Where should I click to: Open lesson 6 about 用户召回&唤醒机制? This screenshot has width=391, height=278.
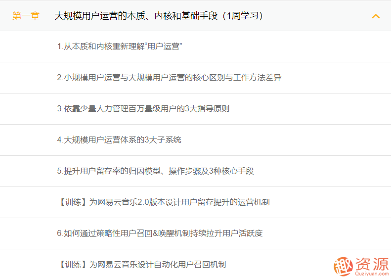tap(160, 233)
